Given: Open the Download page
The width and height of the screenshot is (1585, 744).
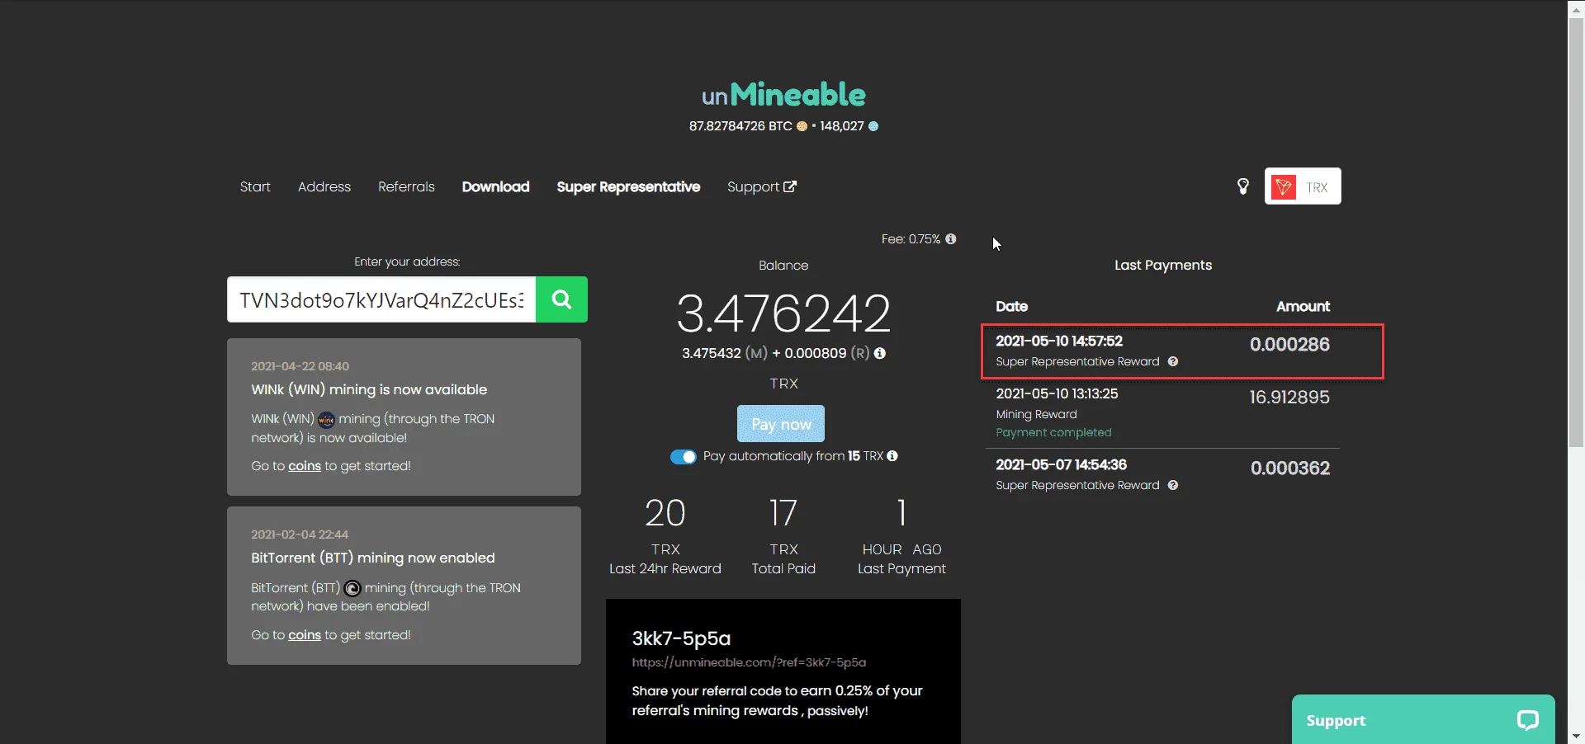Looking at the screenshot, I should point(495,186).
